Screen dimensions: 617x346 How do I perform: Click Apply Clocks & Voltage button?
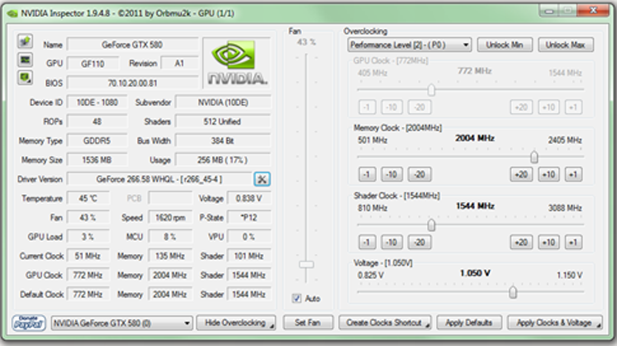(555, 323)
